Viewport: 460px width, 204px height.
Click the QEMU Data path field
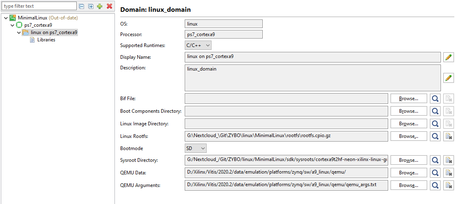coord(286,173)
